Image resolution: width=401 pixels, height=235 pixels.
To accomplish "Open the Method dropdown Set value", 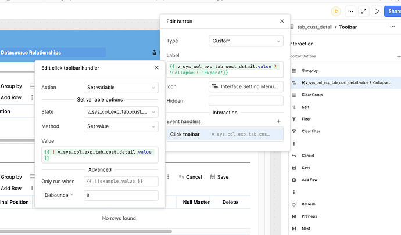I will tap(121, 126).
